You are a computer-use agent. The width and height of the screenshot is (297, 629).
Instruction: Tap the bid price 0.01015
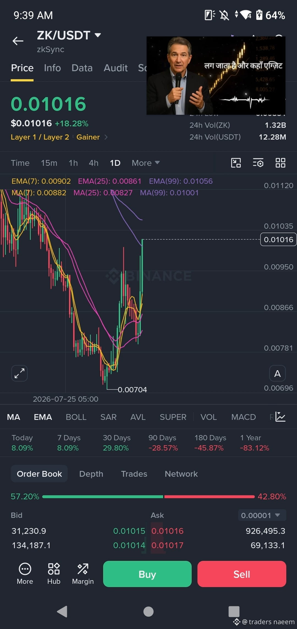[129, 531]
